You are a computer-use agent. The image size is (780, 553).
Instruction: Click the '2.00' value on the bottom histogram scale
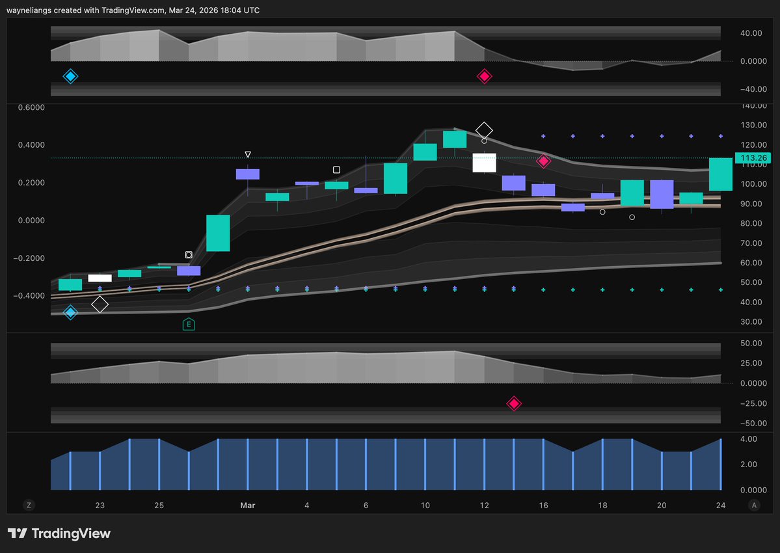[749, 465]
